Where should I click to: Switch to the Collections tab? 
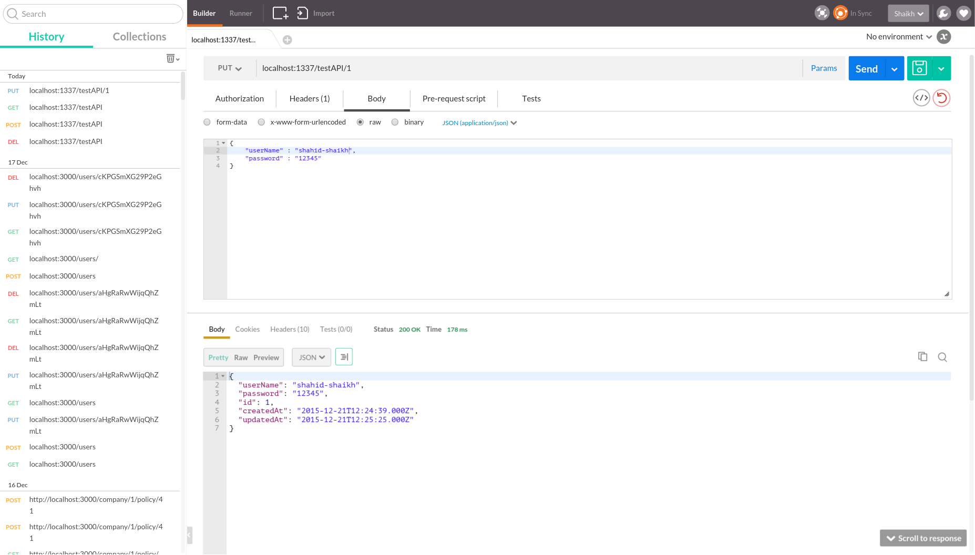pos(139,37)
